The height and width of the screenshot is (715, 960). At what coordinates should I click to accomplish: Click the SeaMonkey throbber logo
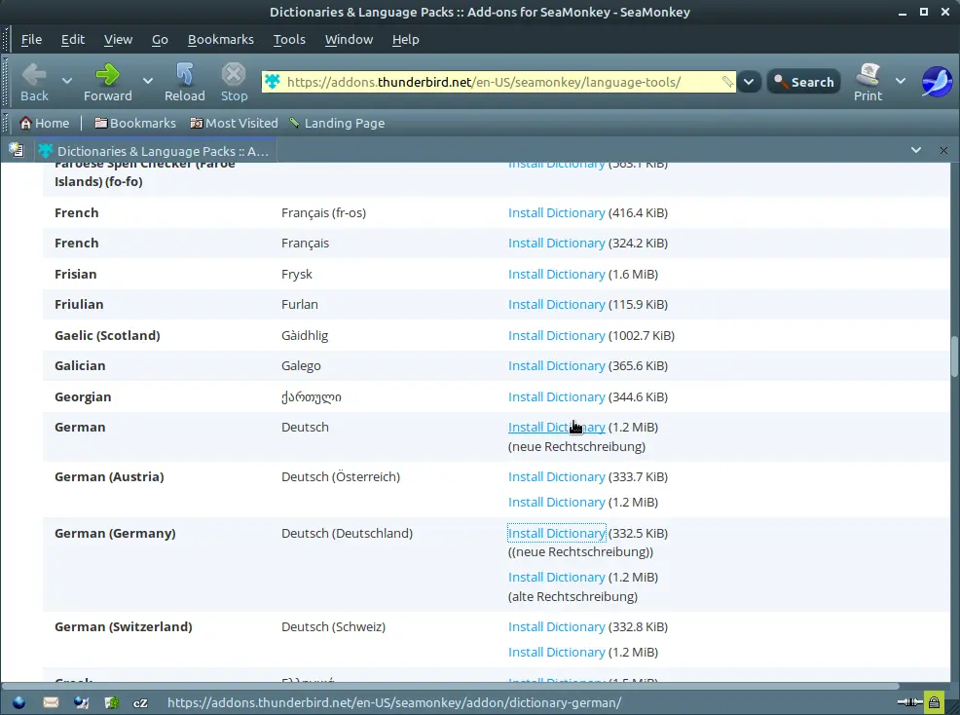pyautogui.click(x=936, y=82)
